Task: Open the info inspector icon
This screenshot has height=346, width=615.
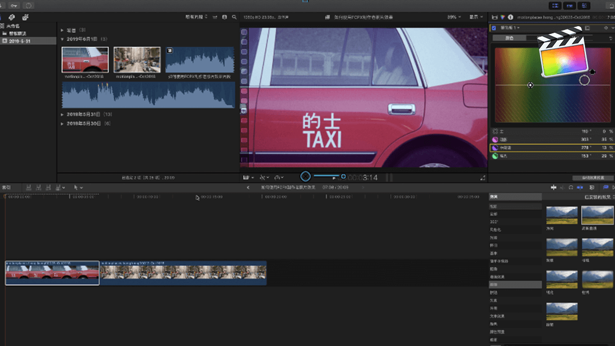Action: 510,17
